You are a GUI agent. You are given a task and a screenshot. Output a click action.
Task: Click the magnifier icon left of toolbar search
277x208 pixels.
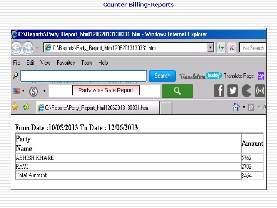(x=15, y=76)
